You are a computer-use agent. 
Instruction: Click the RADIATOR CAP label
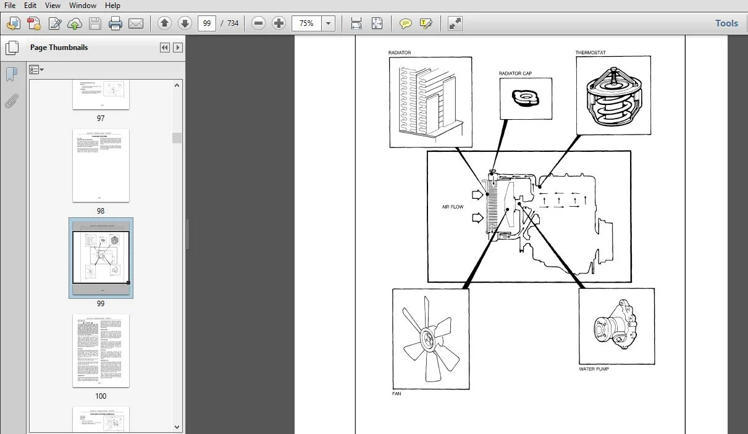[x=515, y=73]
